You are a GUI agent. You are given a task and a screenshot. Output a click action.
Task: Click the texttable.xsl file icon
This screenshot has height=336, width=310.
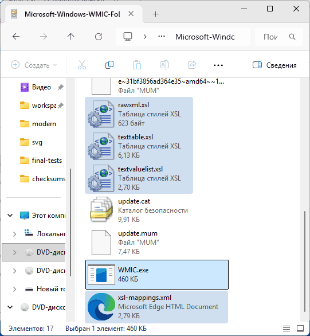(x=101, y=146)
